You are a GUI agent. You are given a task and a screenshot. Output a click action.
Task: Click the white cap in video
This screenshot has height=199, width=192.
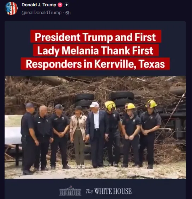tap(94, 105)
